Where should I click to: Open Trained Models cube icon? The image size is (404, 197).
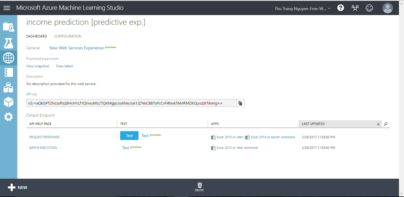tap(9, 102)
